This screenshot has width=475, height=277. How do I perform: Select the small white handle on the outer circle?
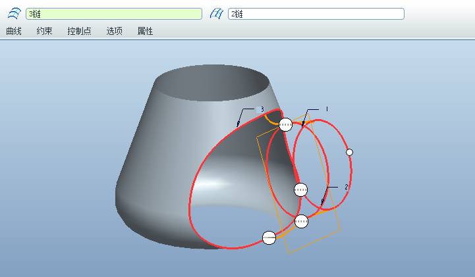tap(349, 152)
